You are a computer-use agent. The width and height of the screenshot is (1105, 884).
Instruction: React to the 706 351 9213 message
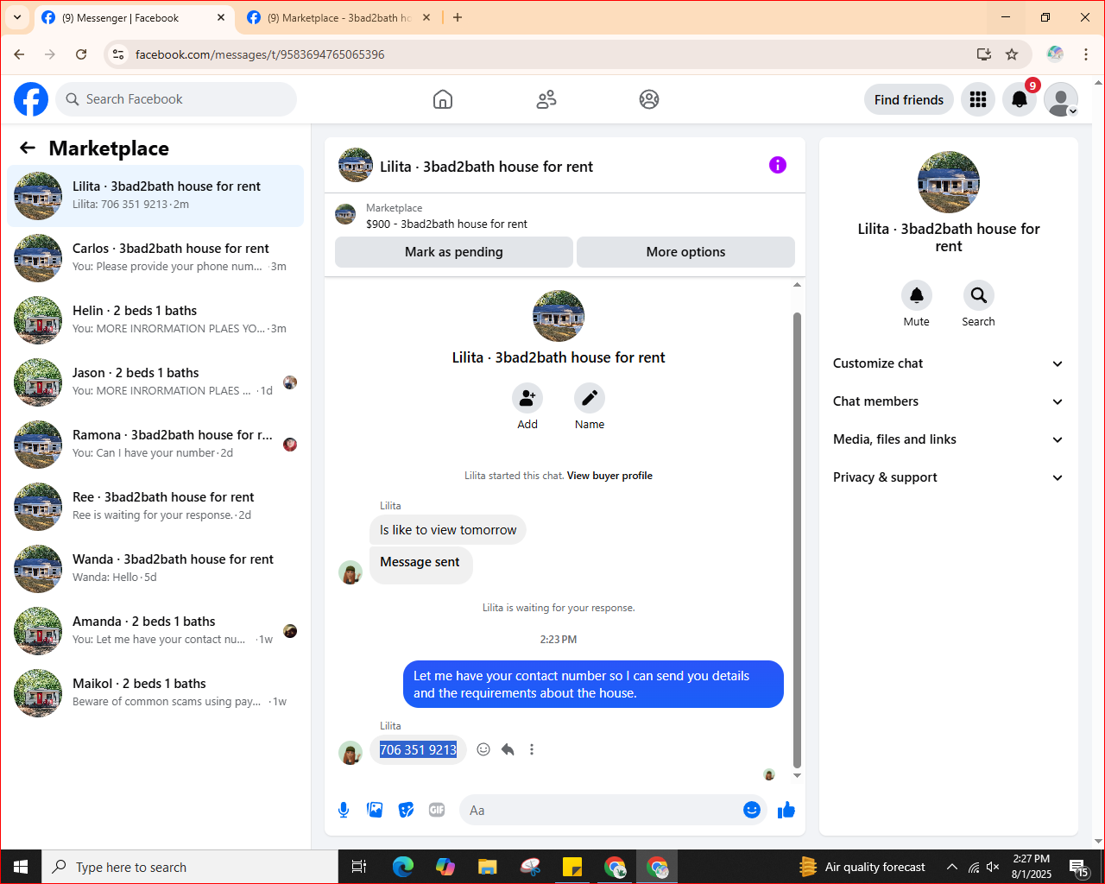click(483, 749)
